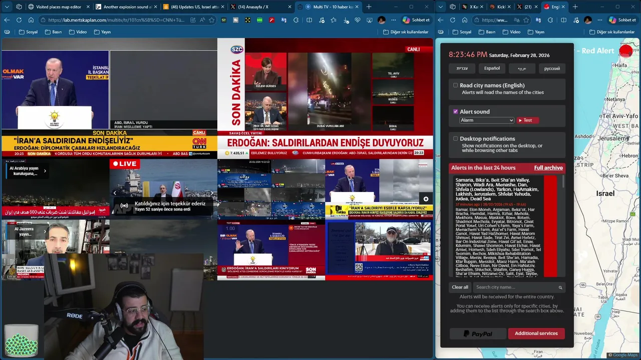The width and height of the screenshot is (641, 360).
Task: Open Extensions in Red Alert window
Action: tap(550, 20)
